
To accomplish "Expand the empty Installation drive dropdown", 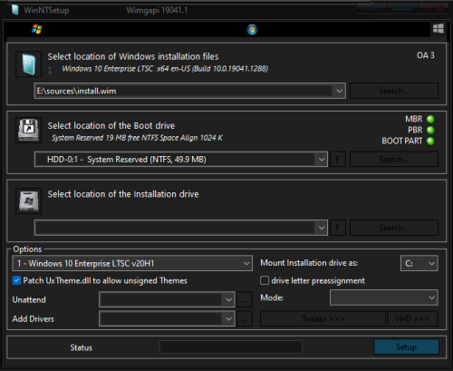I will 321,228.
